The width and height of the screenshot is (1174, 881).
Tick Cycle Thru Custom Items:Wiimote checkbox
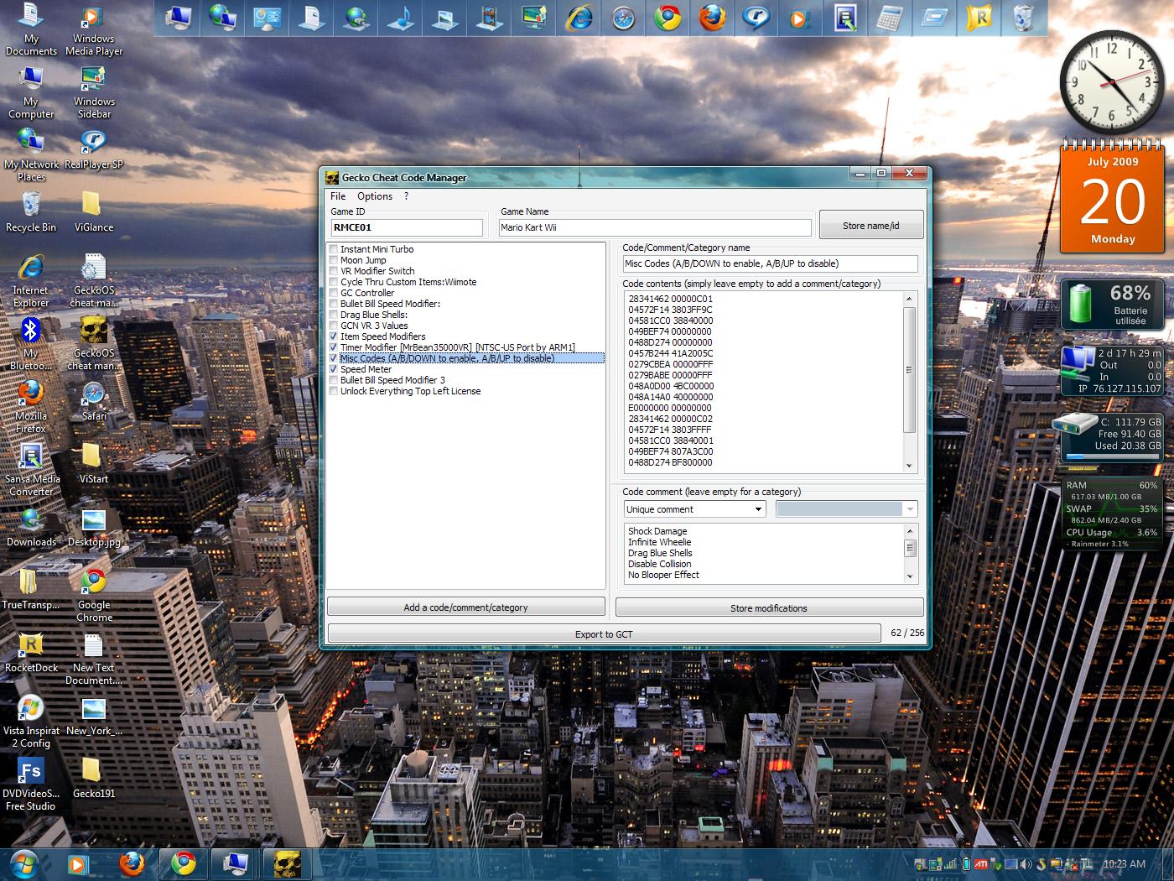(x=334, y=282)
